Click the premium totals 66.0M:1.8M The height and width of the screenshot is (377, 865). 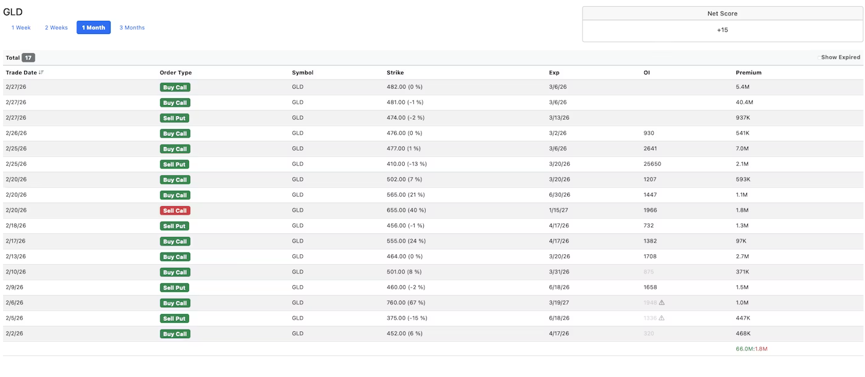pos(751,349)
